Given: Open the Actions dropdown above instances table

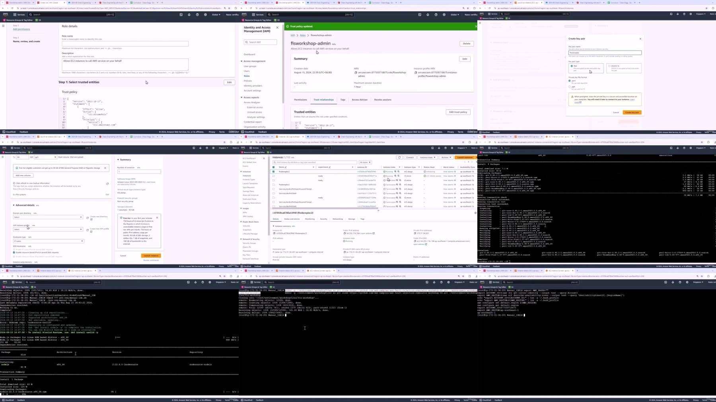Looking at the screenshot, I should (x=446, y=157).
